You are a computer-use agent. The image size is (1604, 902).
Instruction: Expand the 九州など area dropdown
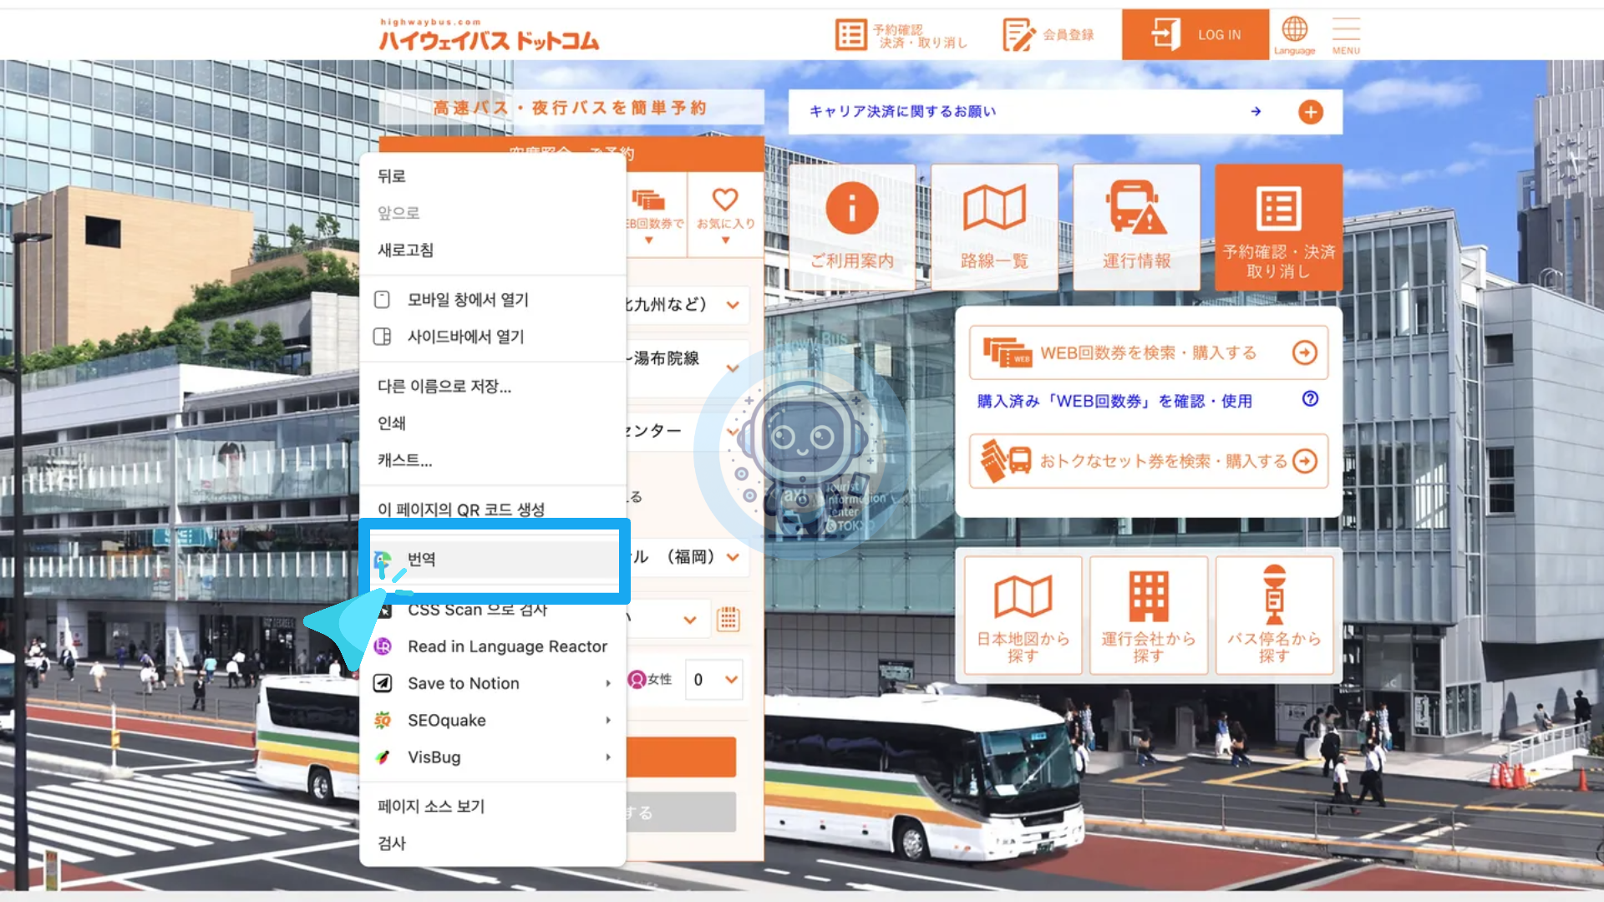click(733, 305)
